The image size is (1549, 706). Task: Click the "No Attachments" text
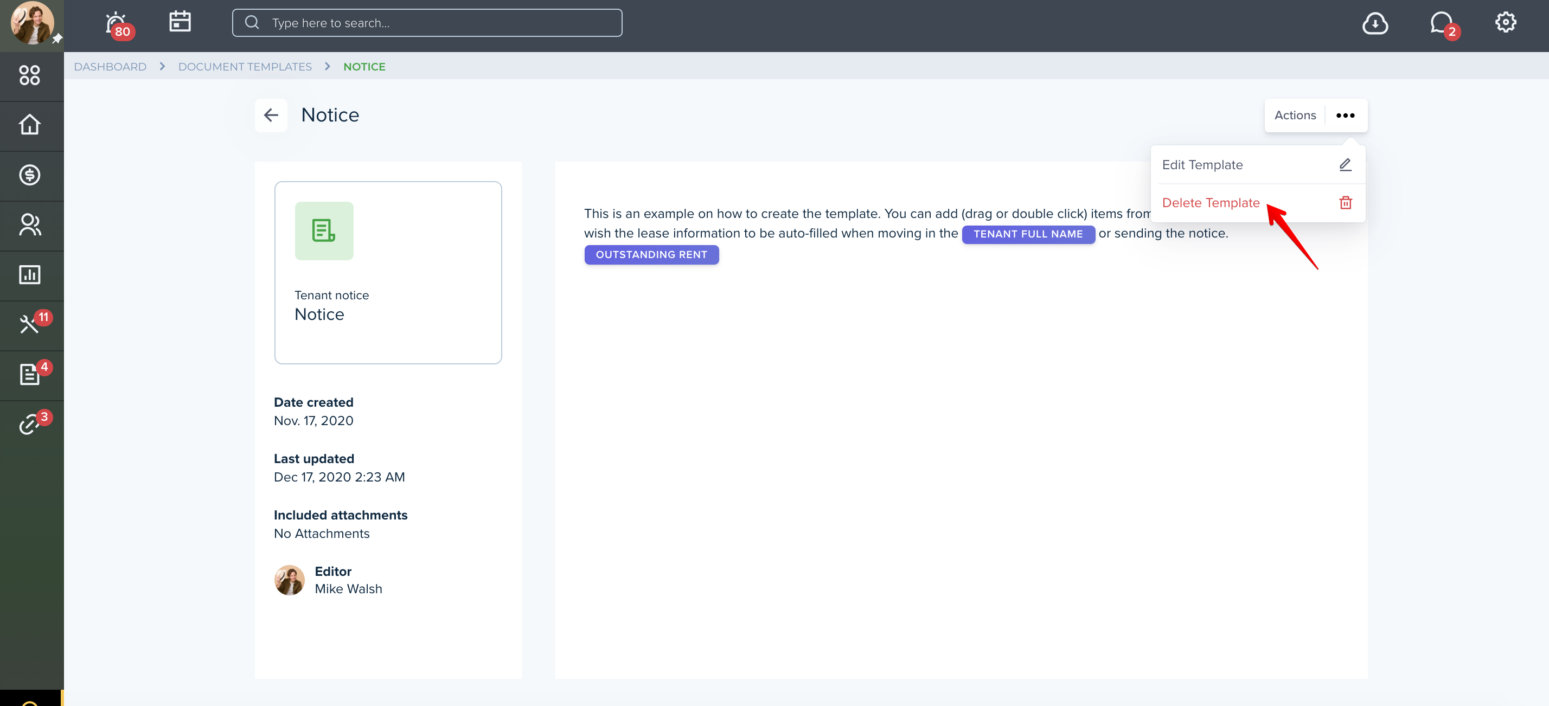(x=322, y=534)
